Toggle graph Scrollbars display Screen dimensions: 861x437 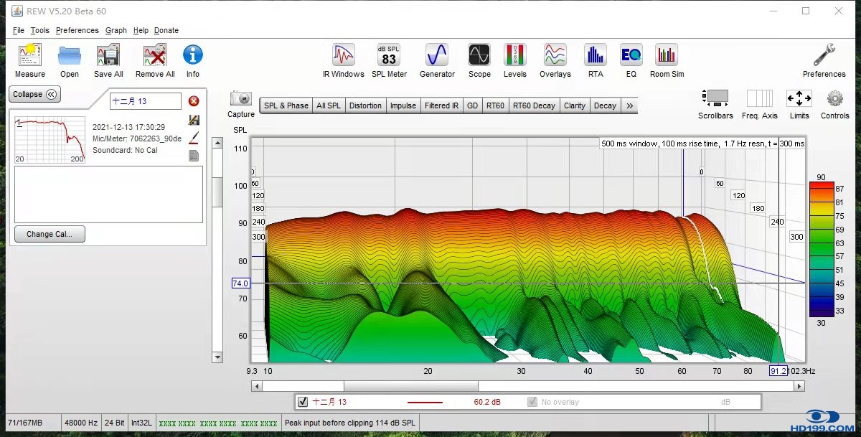pyautogui.click(x=715, y=99)
